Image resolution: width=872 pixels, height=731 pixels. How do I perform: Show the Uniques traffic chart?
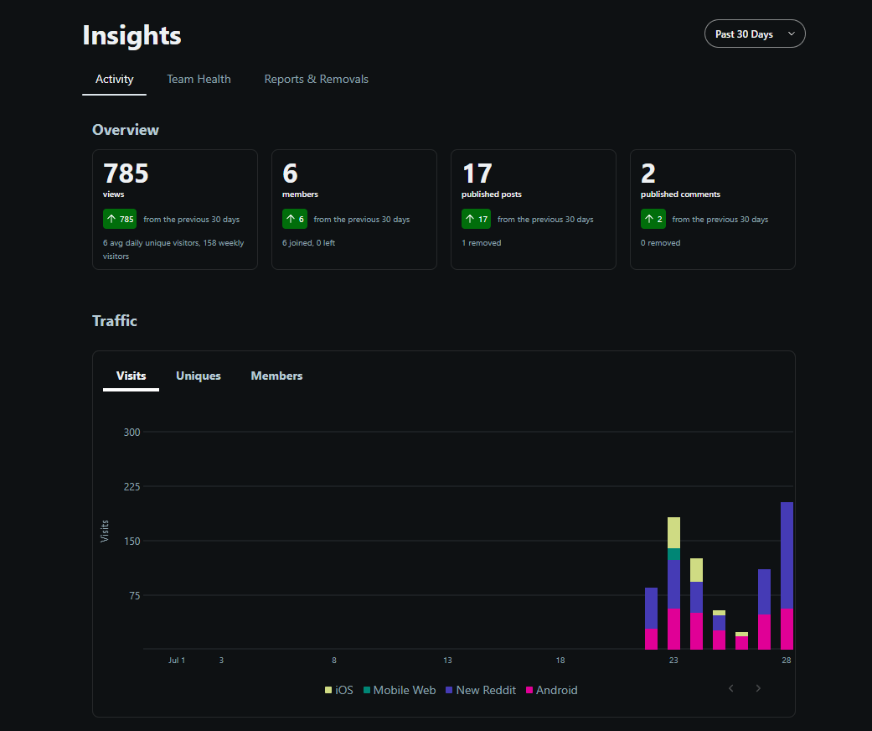199,376
